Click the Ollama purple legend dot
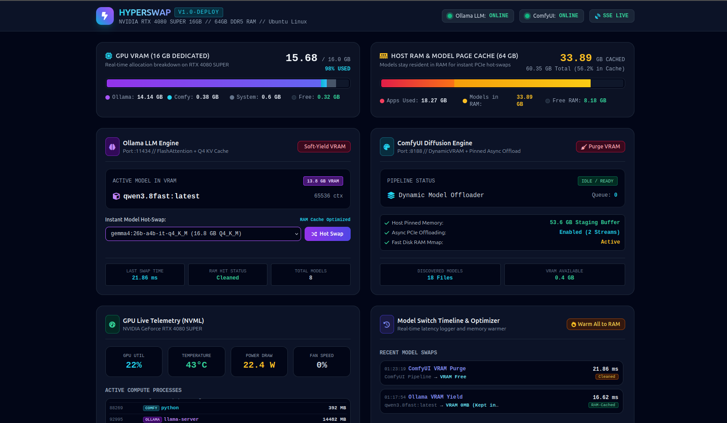Image resolution: width=727 pixels, height=423 pixels. pos(108,97)
